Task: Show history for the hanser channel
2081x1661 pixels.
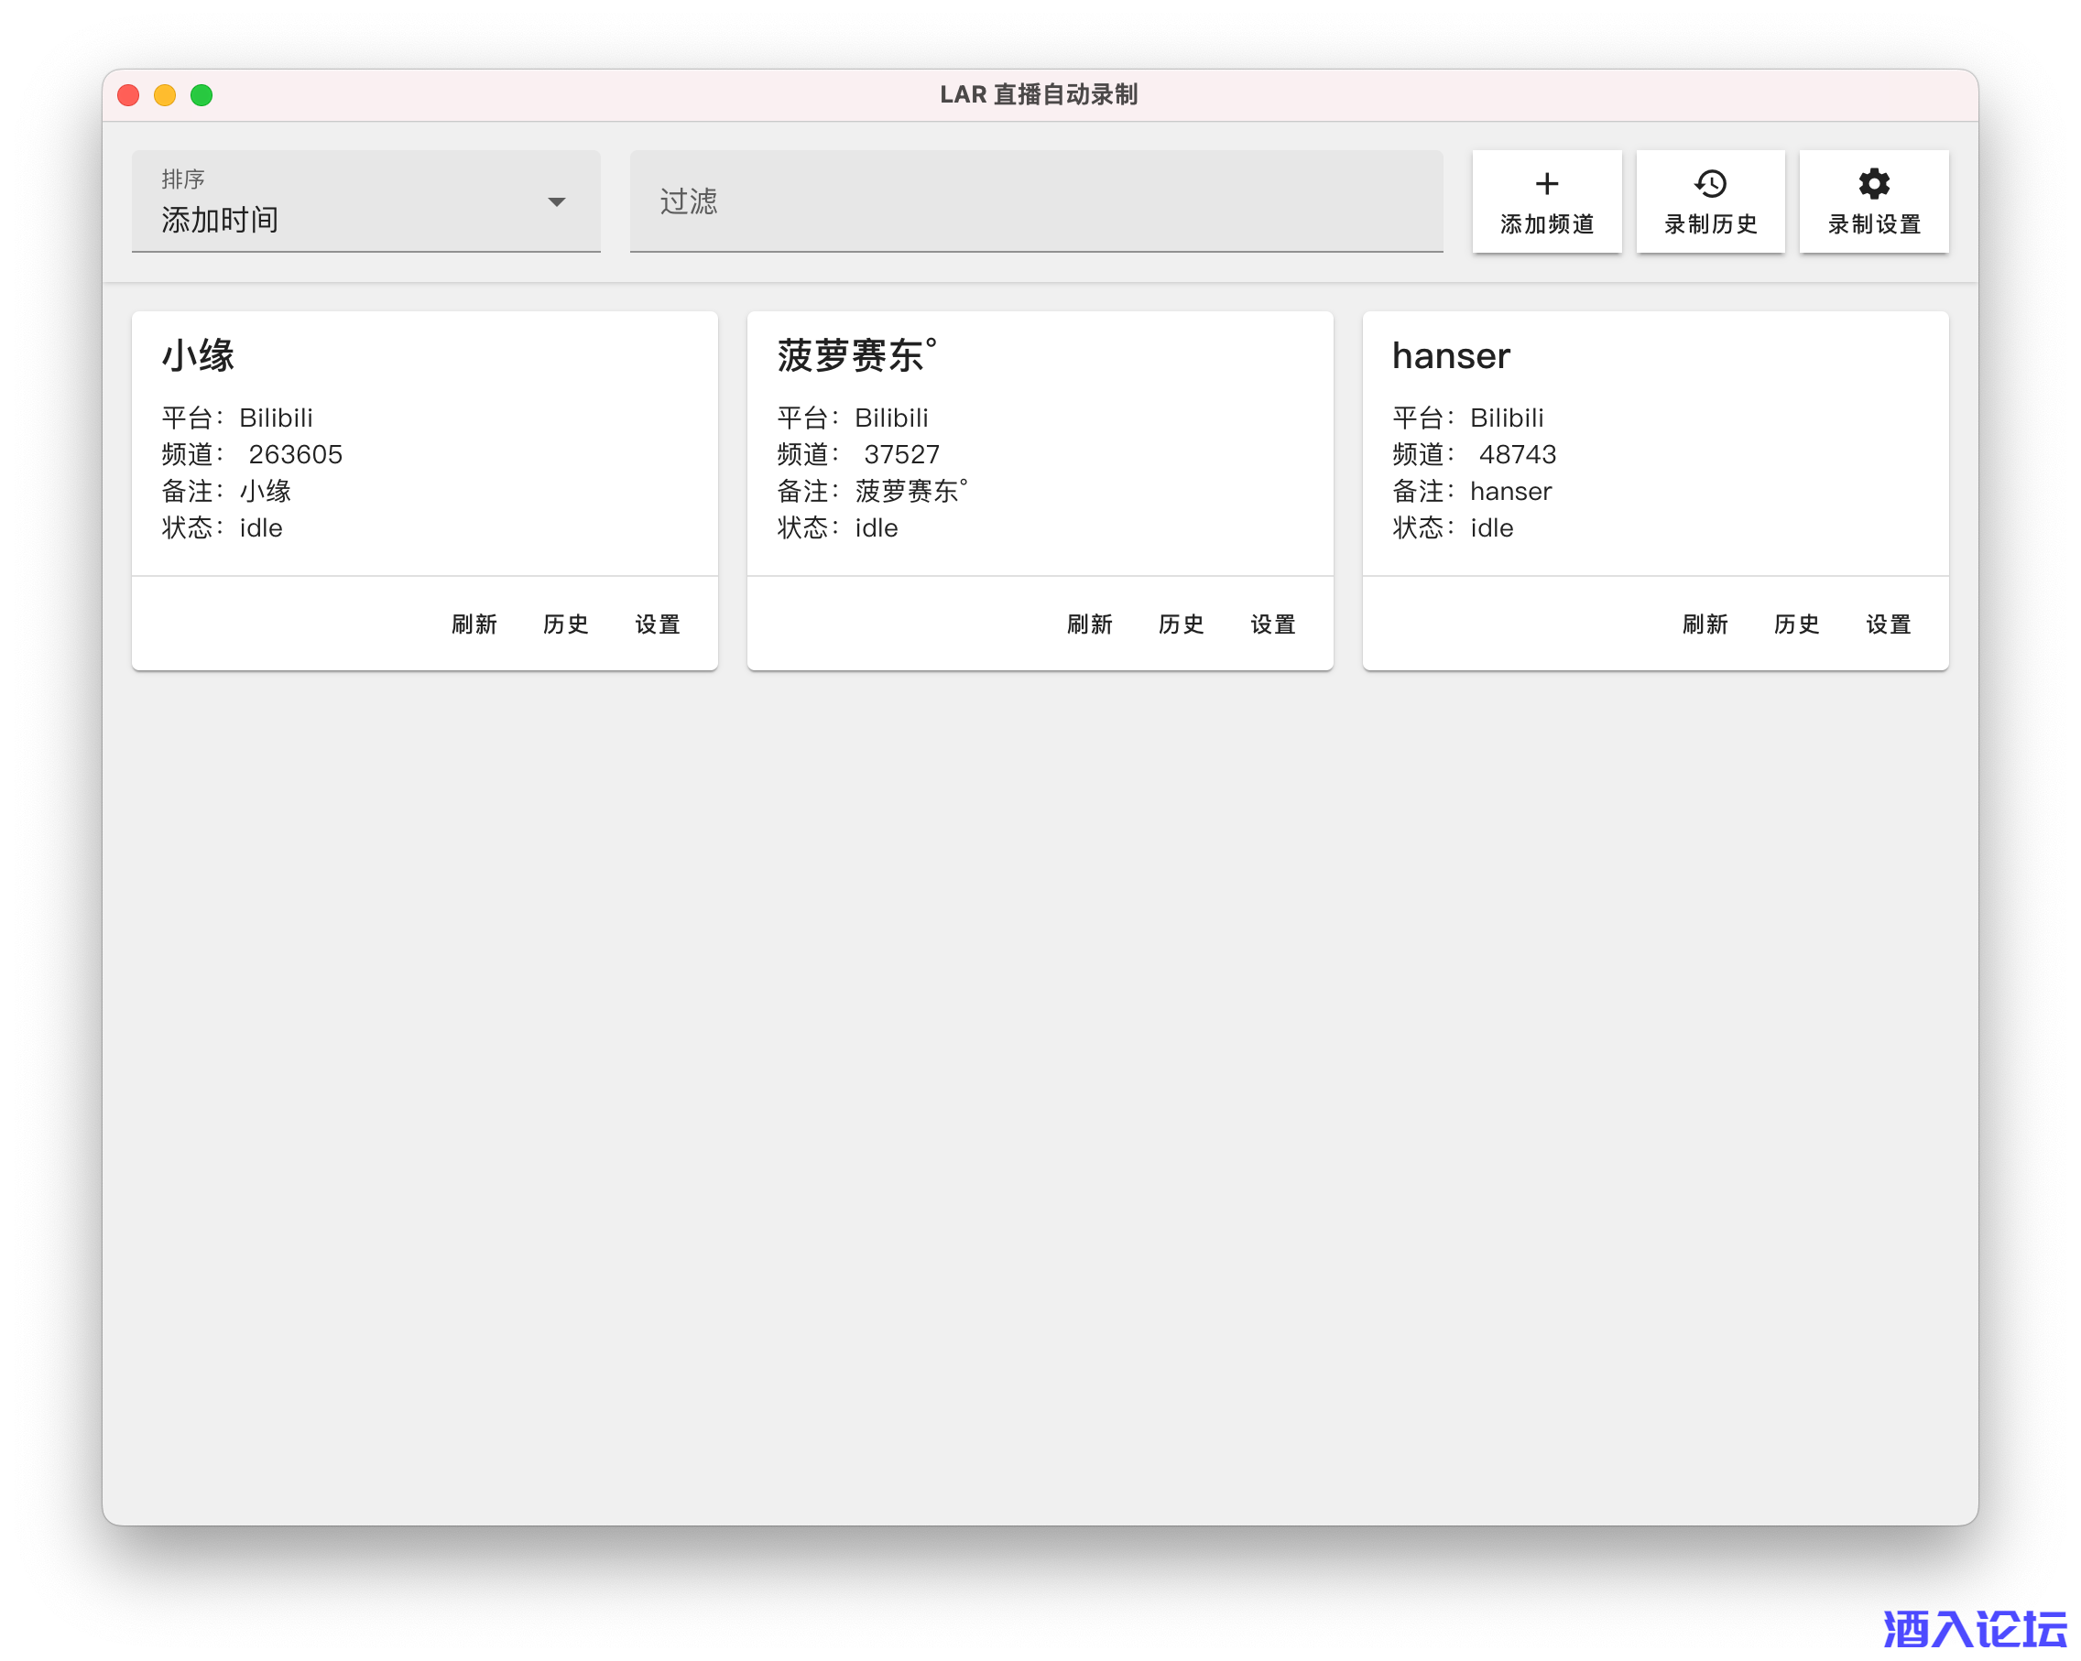Action: 1796,624
